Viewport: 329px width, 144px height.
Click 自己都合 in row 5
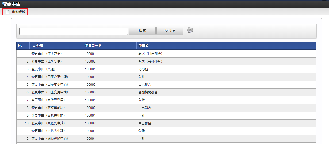(145, 85)
